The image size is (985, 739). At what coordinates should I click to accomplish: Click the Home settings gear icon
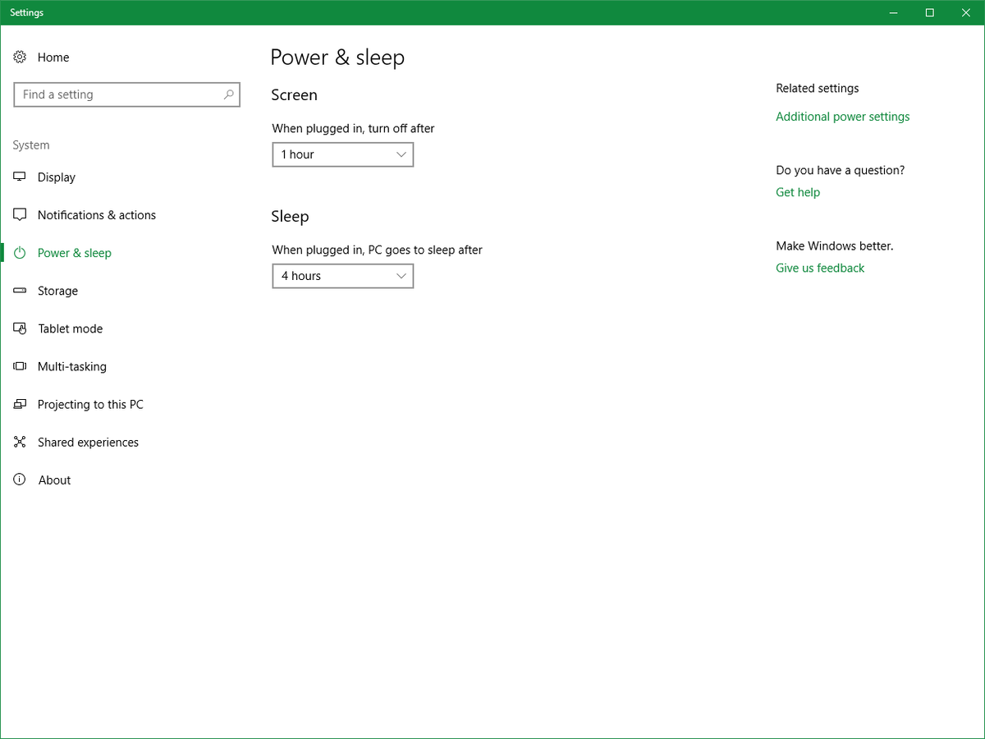(x=20, y=57)
